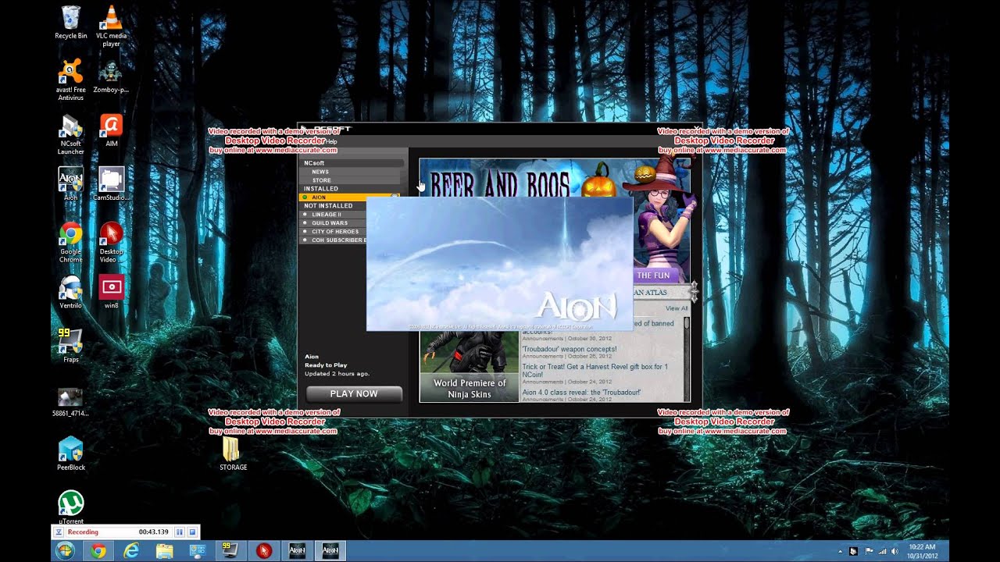Open the STORAGE folder on the desktop
Screen dimensions: 1000x562
[233, 454]
